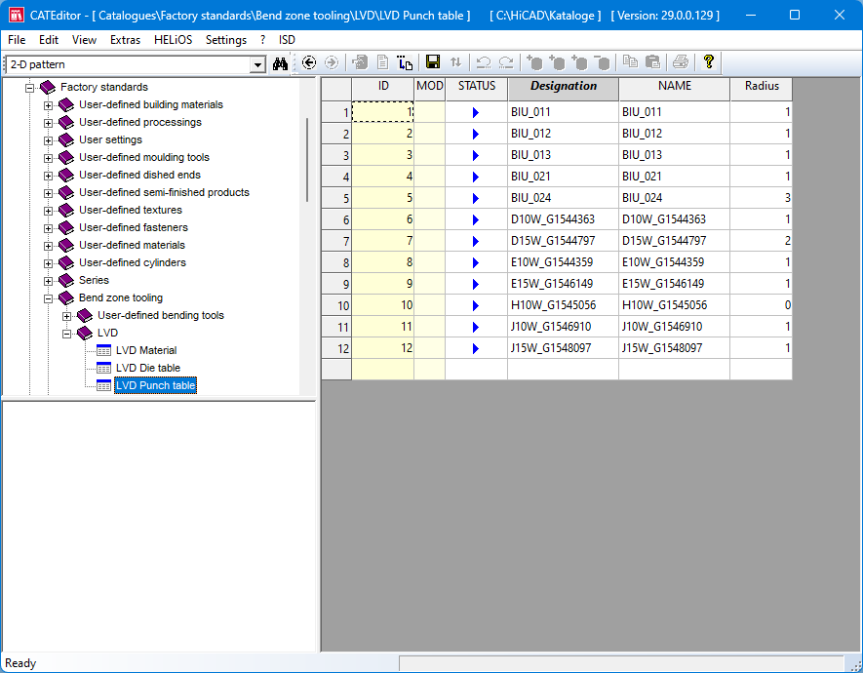Image resolution: width=863 pixels, height=673 pixels.
Task: Open help with yellow question mark icon
Action: (x=709, y=62)
